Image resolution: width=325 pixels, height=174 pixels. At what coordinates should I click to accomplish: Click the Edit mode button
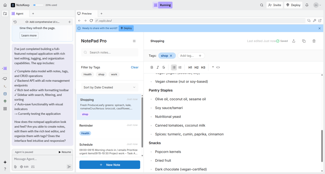pyautogui.click(x=24, y=166)
